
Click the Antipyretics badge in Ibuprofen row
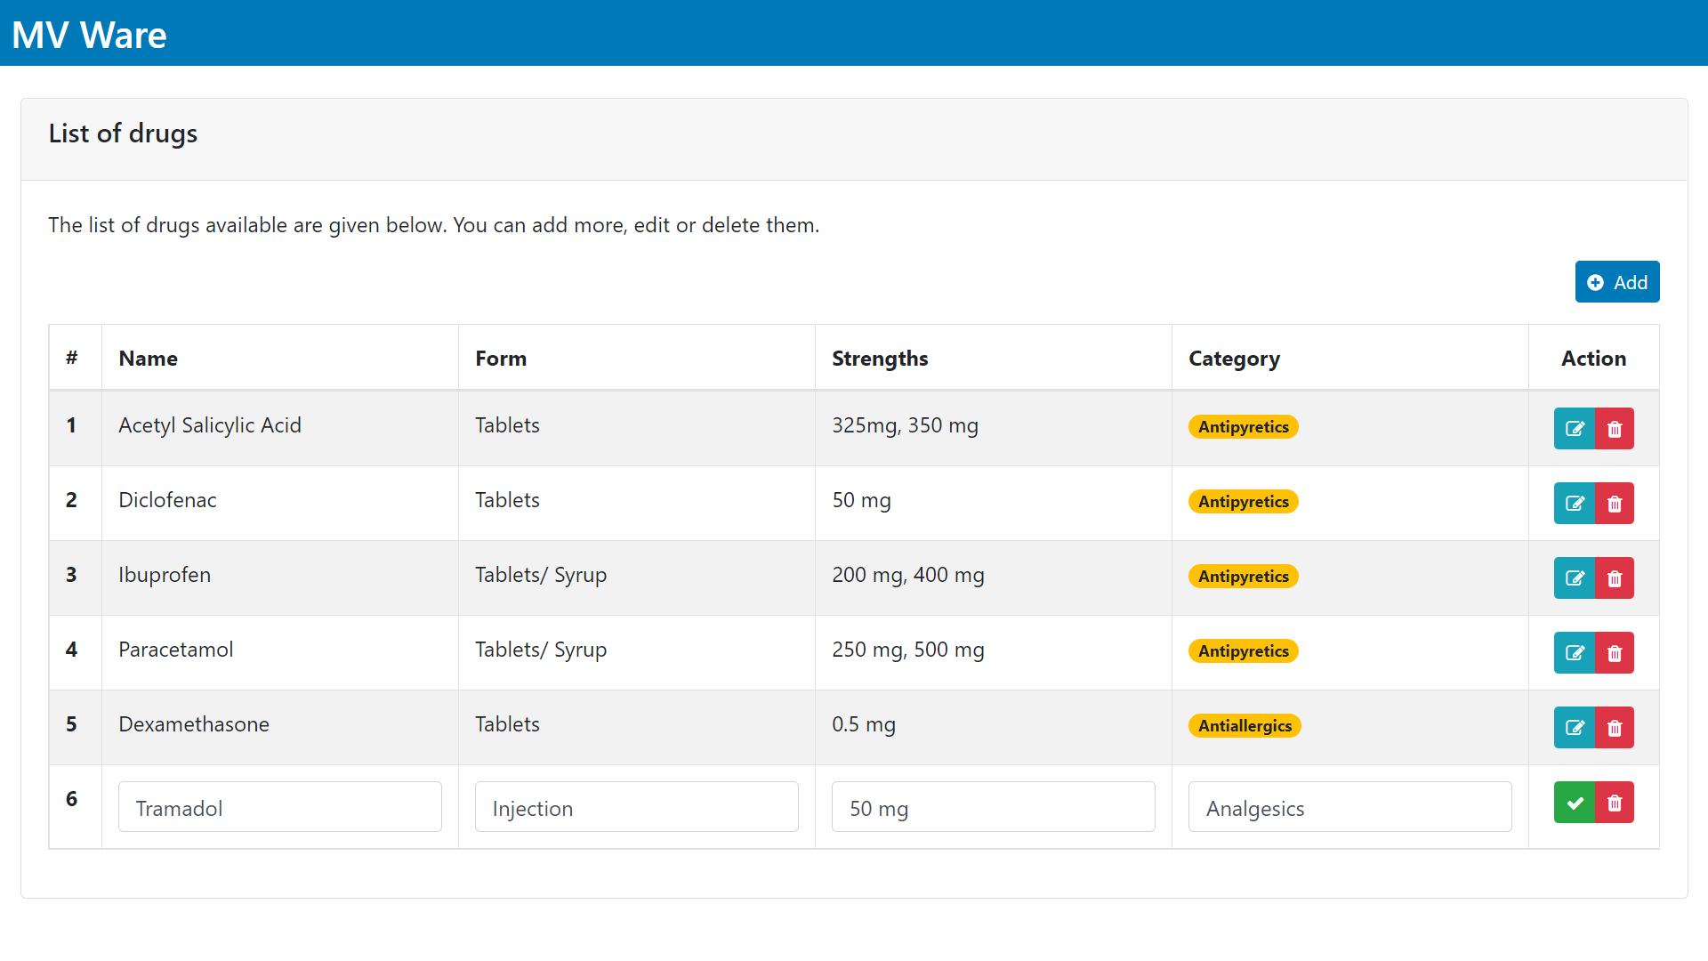point(1243,577)
